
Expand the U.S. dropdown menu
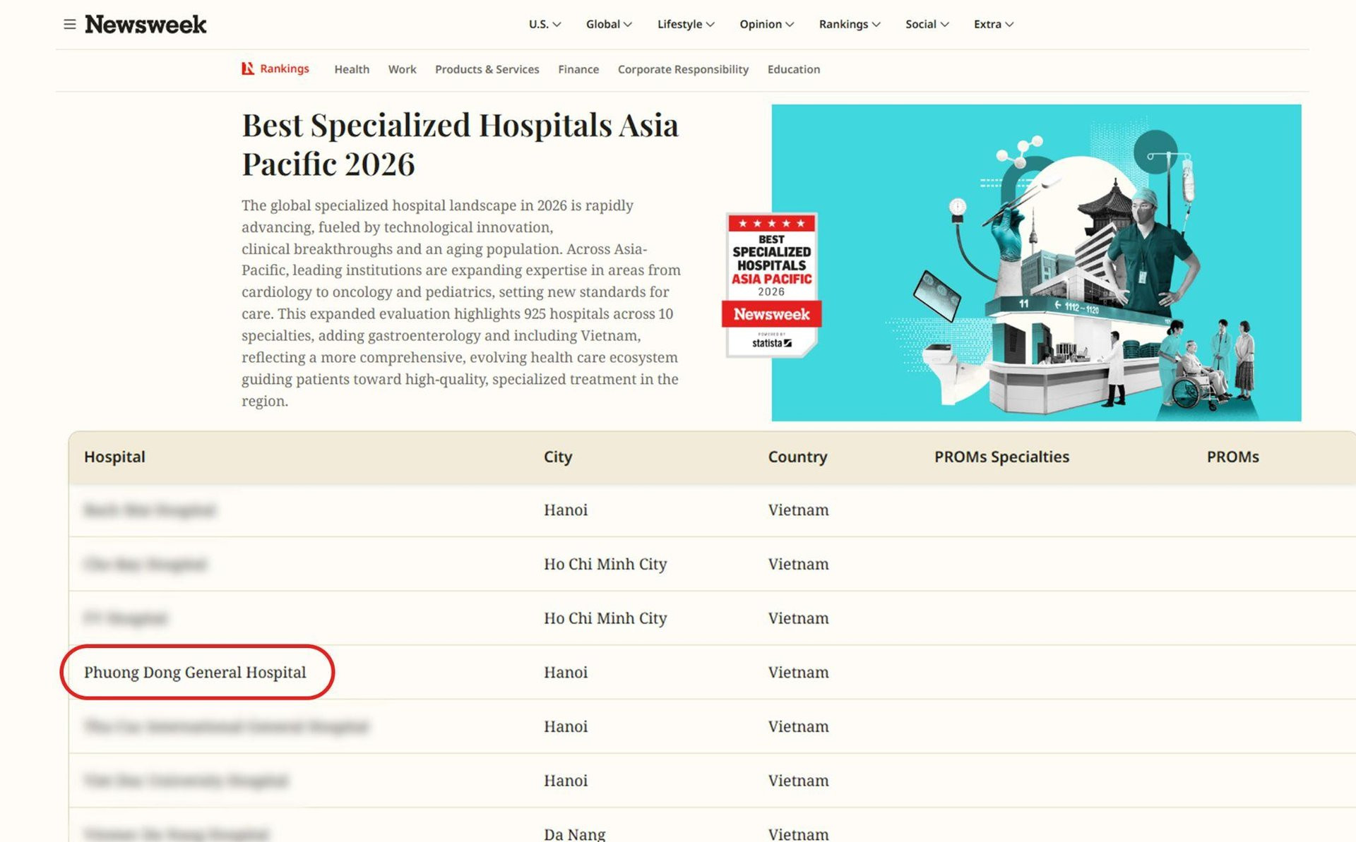pos(545,24)
